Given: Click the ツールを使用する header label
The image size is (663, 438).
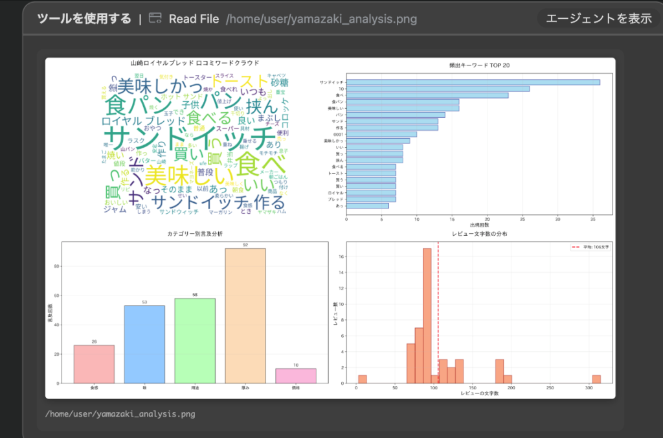Looking at the screenshot, I should (x=84, y=19).
